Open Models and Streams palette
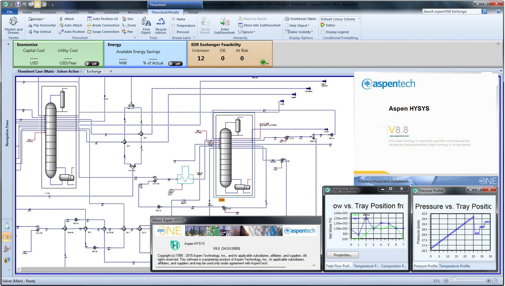The height and width of the screenshot is (286, 505). point(14,25)
